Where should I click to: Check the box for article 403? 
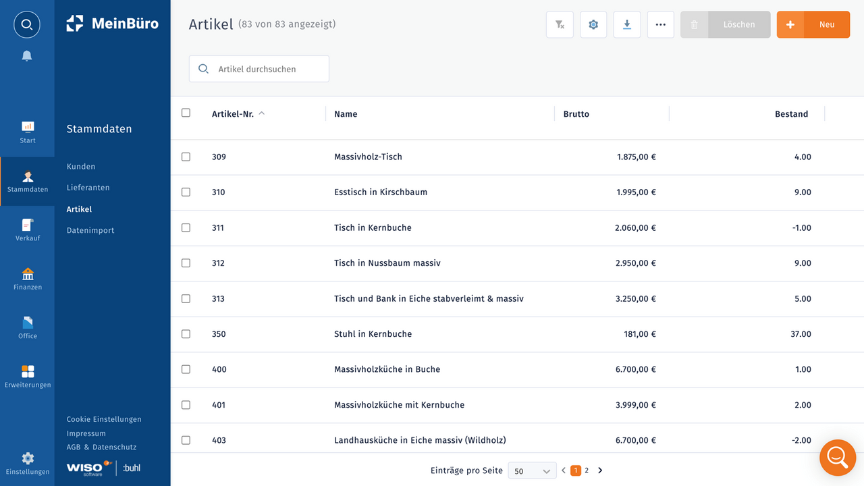pyautogui.click(x=186, y=440)
